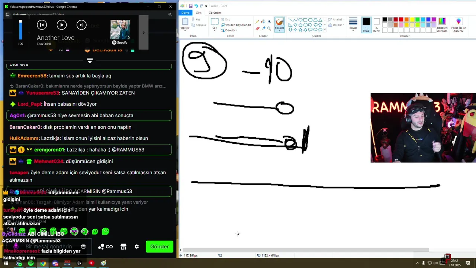Viewport: 476px width, 268px height.
Task: Open Windows notification center icon
Action: click(x=468, y=263)
